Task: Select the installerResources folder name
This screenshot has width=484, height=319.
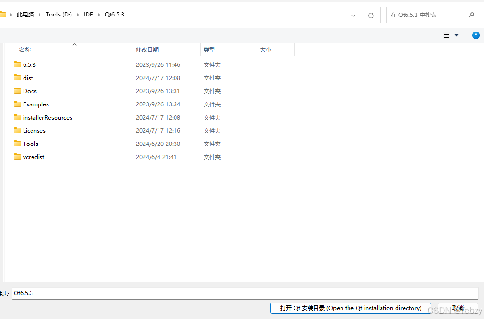Action: pos(48,117)
